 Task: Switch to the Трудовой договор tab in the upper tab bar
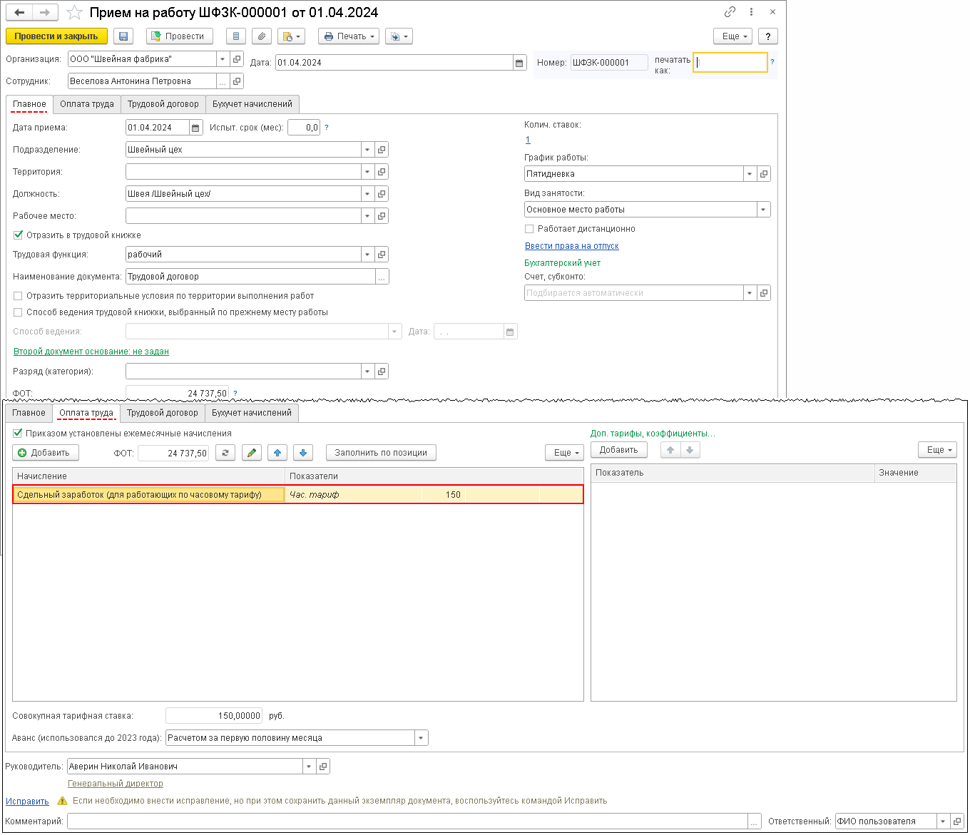(163, 104)
